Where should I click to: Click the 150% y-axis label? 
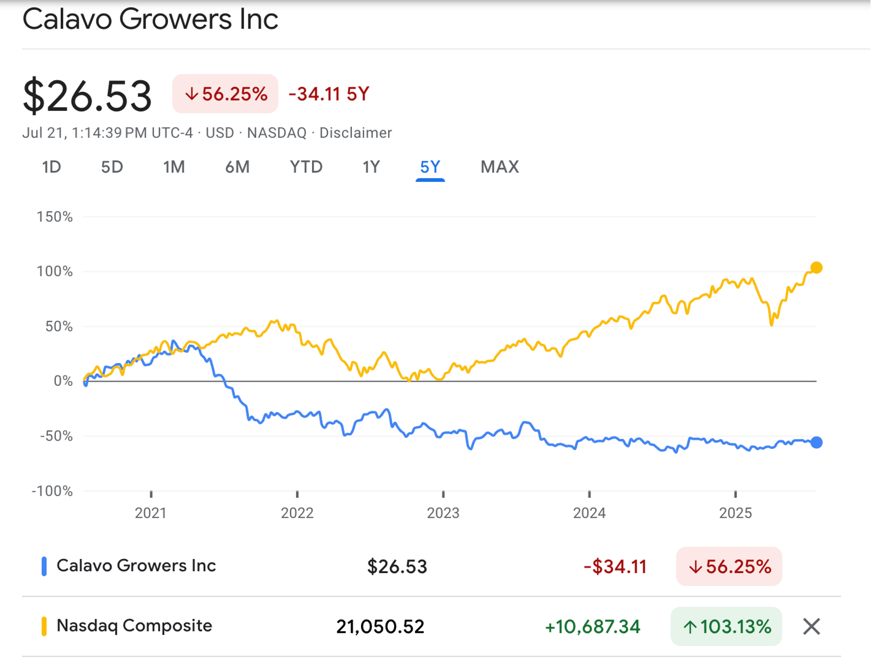pos(55,217)
